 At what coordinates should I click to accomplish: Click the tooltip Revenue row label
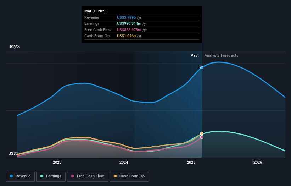92,17
